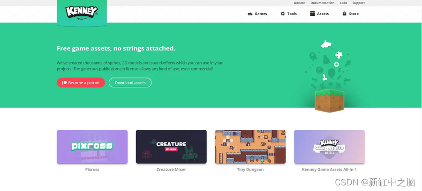Screen dimensions: 422x191
Task: Click the Become a patron button
Action: click(81, 83)
